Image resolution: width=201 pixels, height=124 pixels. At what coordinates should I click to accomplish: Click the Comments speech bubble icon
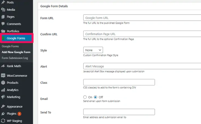tap(3, 24)
